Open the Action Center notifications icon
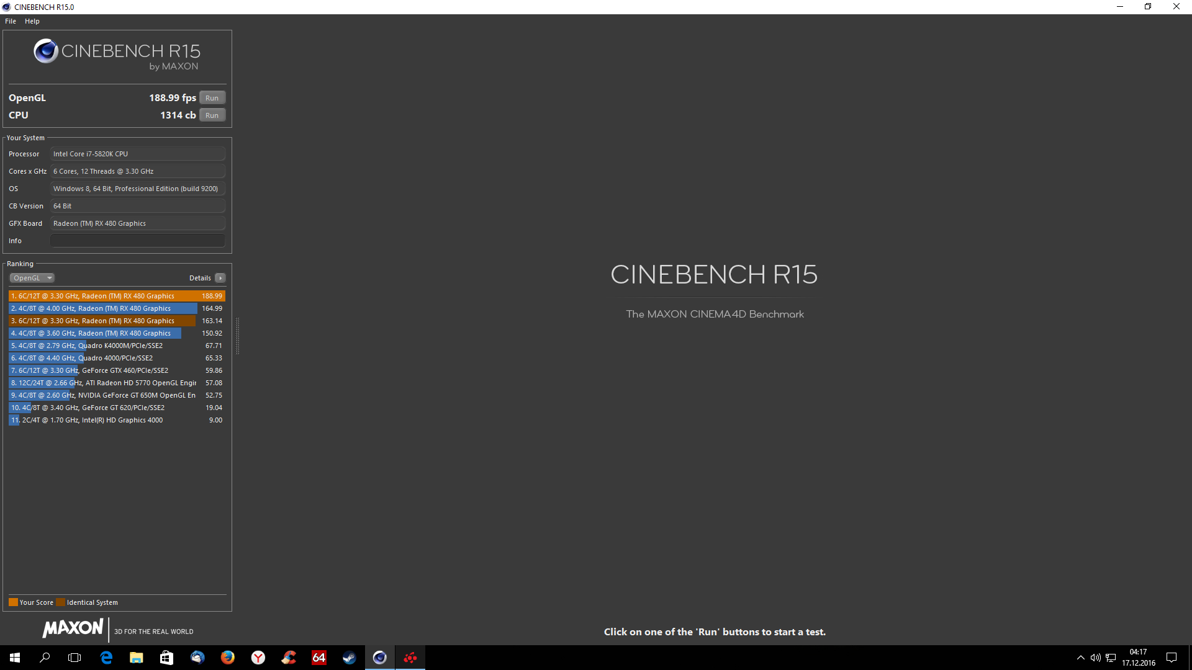The width and height of the screenshot is (1192, 670). coord(1172,658)
